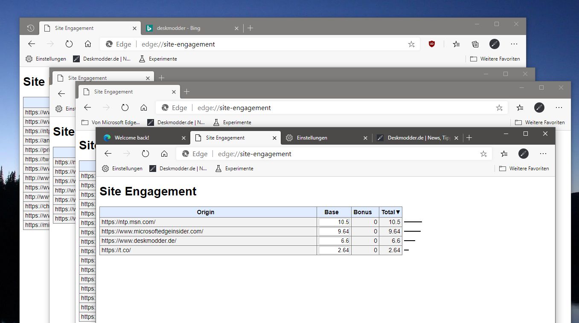Viewport: 579px width, 323px height.
Task: Click home icon in front Edge window
Action: point(164,154)
